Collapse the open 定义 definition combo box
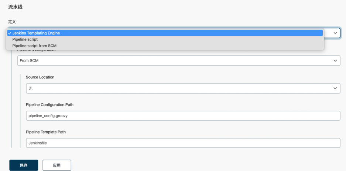The height and width of the screenshot is (171, 346). [332, 33]
